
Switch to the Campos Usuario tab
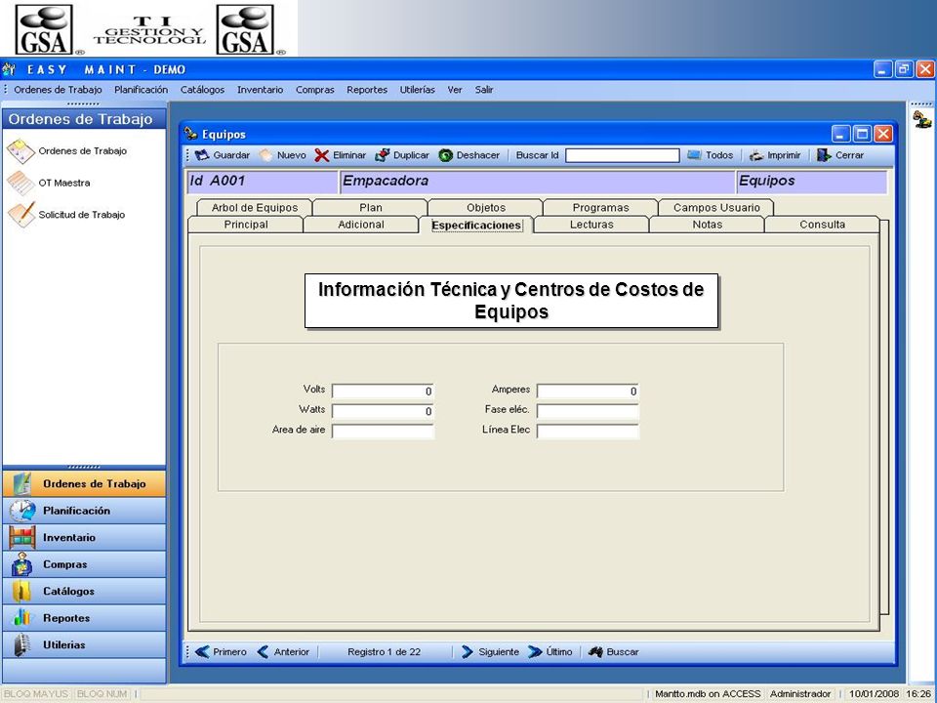tap(716, 207)
